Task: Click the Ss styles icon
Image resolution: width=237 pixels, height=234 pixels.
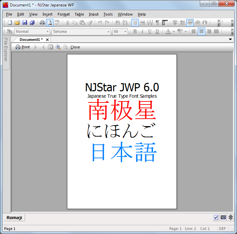Action: (x=9, y=31)
